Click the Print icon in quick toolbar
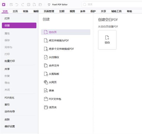 point(29,4)
